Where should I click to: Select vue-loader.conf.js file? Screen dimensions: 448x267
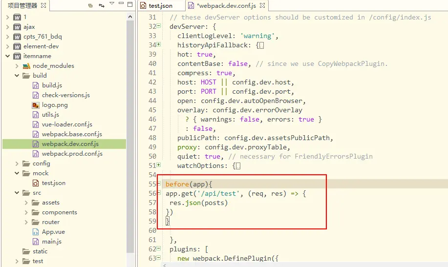coord(67,124)
